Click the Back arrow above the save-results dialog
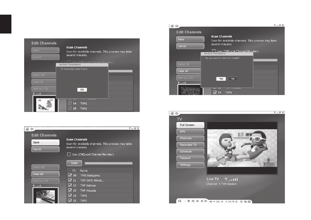 click(177, 26)
